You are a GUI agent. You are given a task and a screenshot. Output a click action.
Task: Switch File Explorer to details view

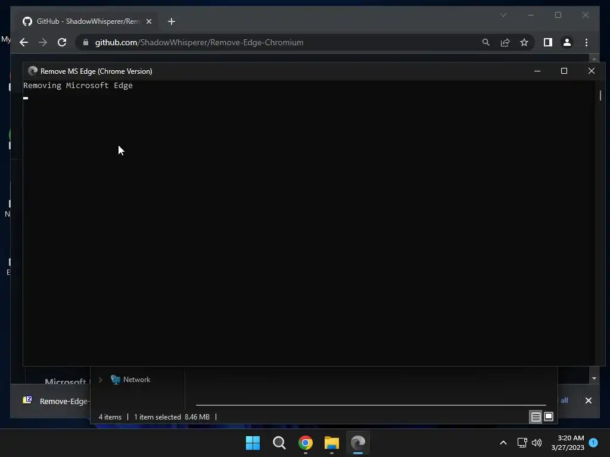[x=536, y=417]
